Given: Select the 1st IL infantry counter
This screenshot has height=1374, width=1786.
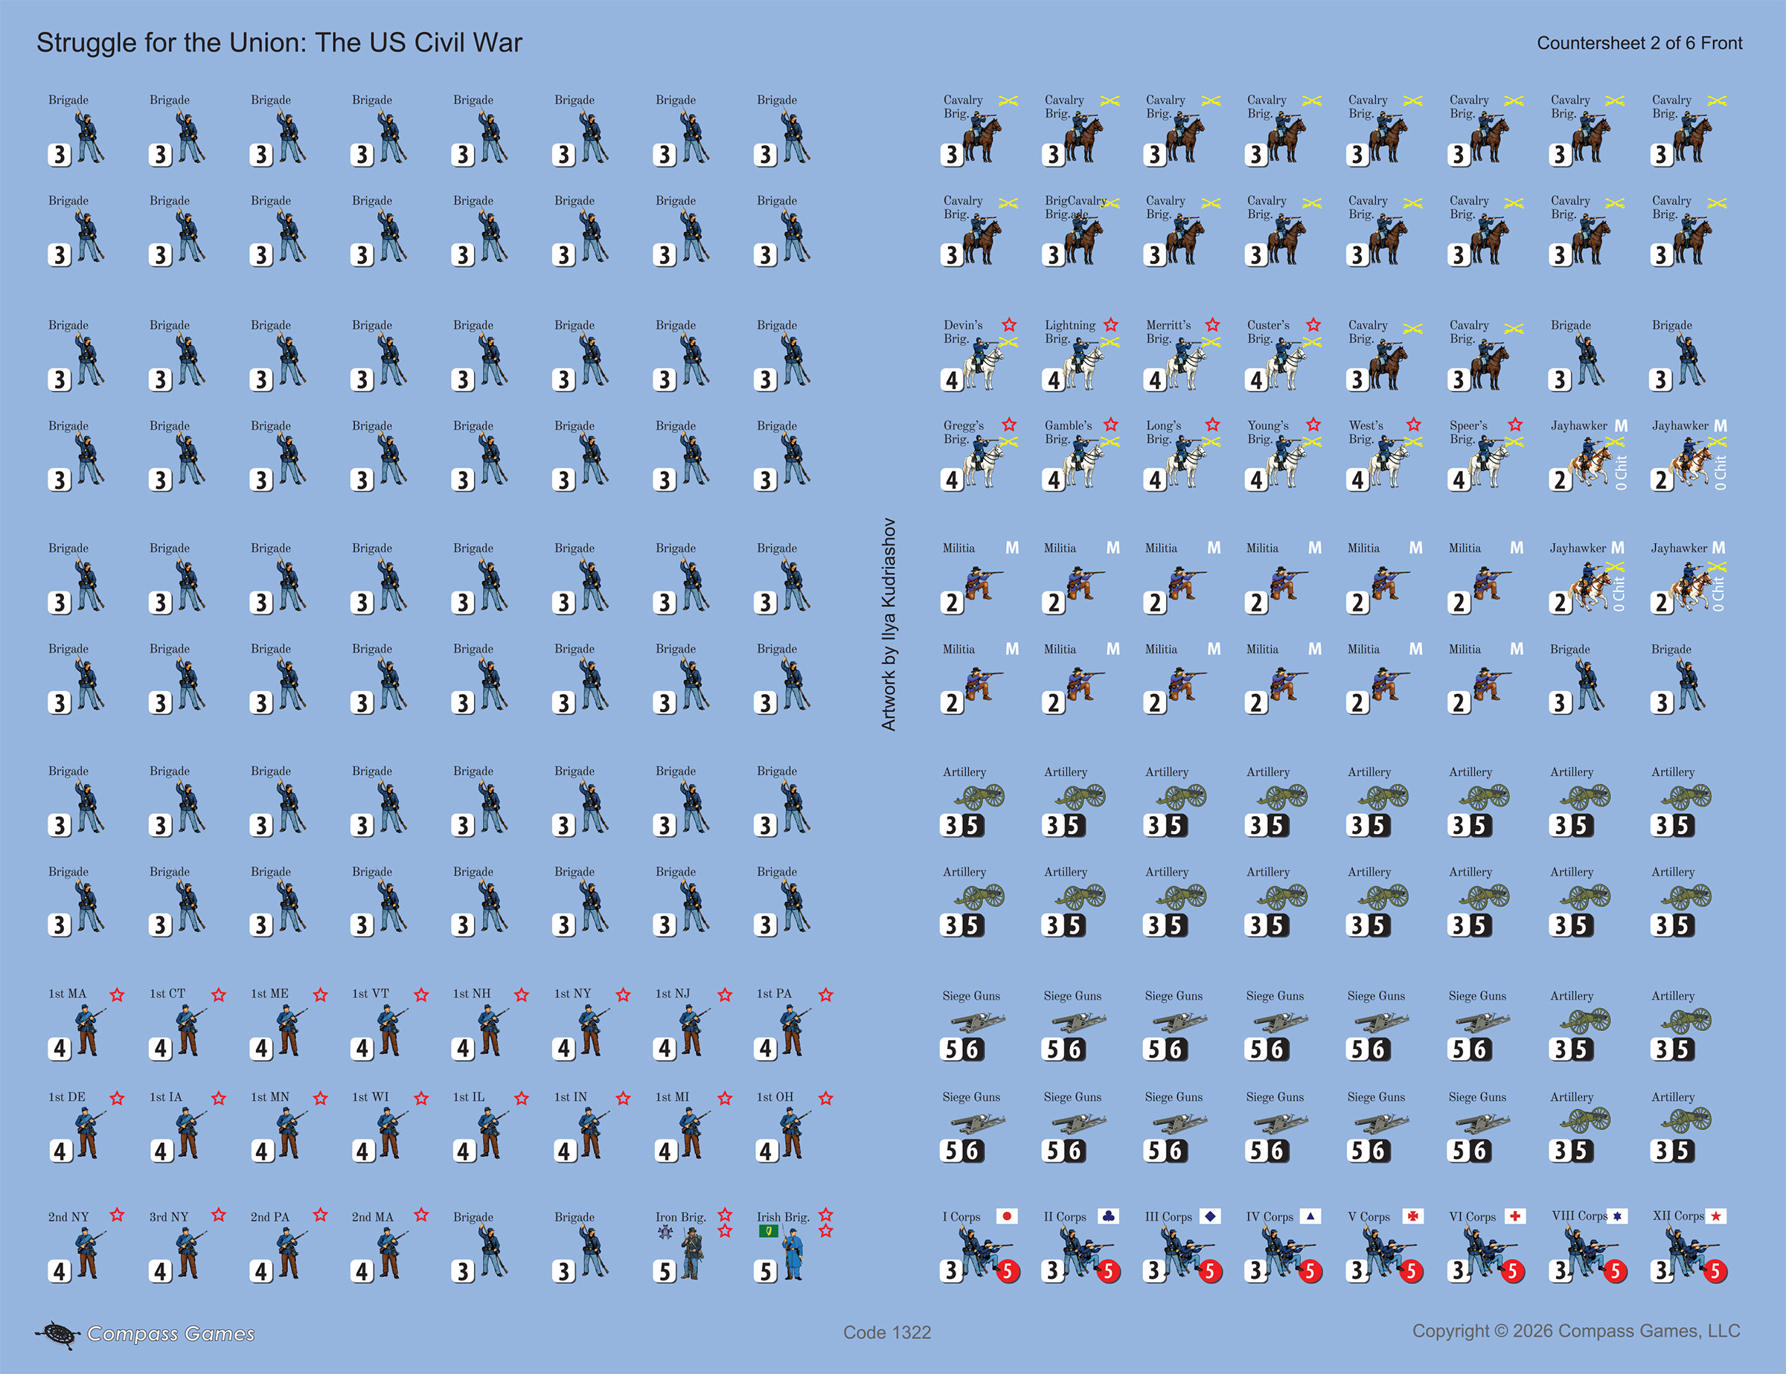Looking at the screenshot, I should tap(490, 1128).
